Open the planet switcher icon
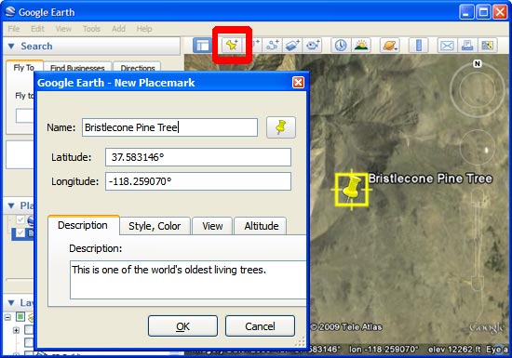Viewport: 512px width, 358px height. click(x=389, y=45)
